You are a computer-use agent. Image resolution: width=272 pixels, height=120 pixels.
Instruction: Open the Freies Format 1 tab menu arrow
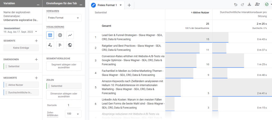tap(121, 5)
